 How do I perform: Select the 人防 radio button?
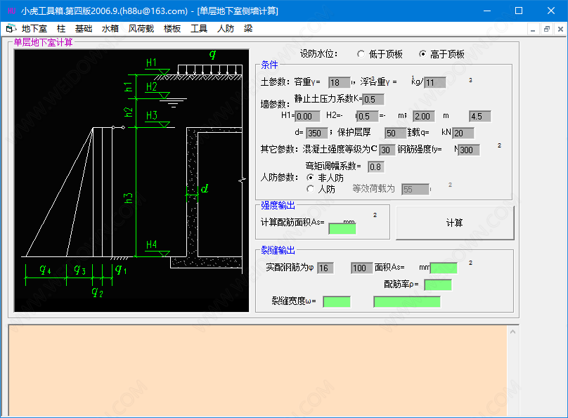(x=321, y=189)
